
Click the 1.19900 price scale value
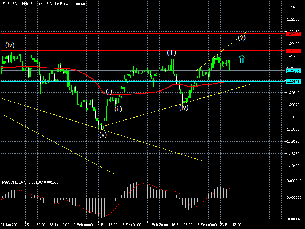(293, 117)
